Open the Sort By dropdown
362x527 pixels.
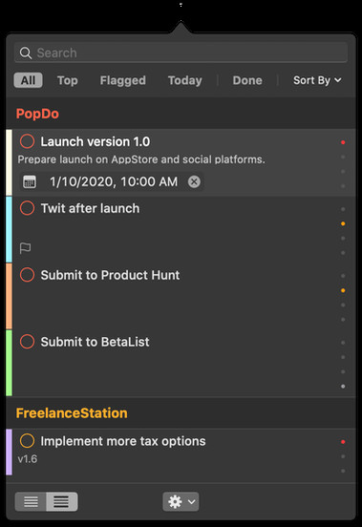point(317,80)
